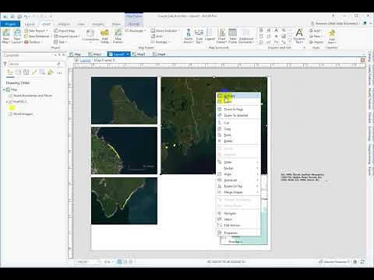The width and height of the screenshot is (374, 280).
Task: Click Import Layout in the ribbon
Action: point(66,37)
